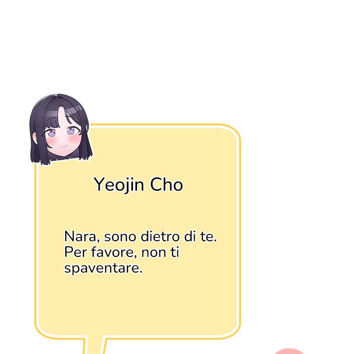Click the surname Cho in the header

166,184
